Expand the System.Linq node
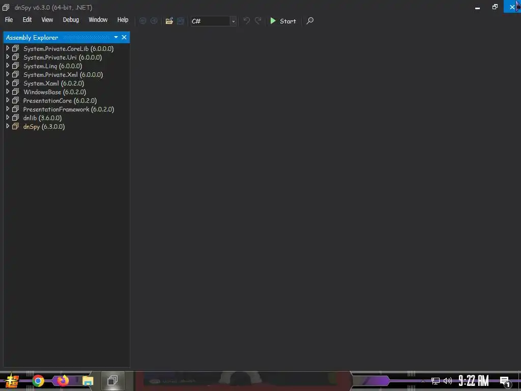This screenshot has width=521, height=391. (8, 66)
